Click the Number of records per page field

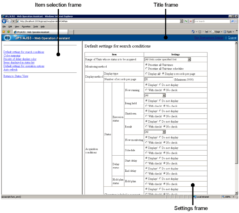(158, 79)
